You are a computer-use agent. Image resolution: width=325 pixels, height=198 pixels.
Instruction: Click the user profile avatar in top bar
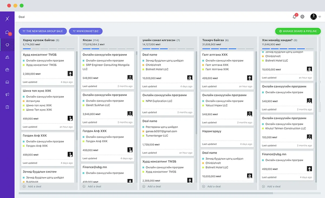[313, 17]
